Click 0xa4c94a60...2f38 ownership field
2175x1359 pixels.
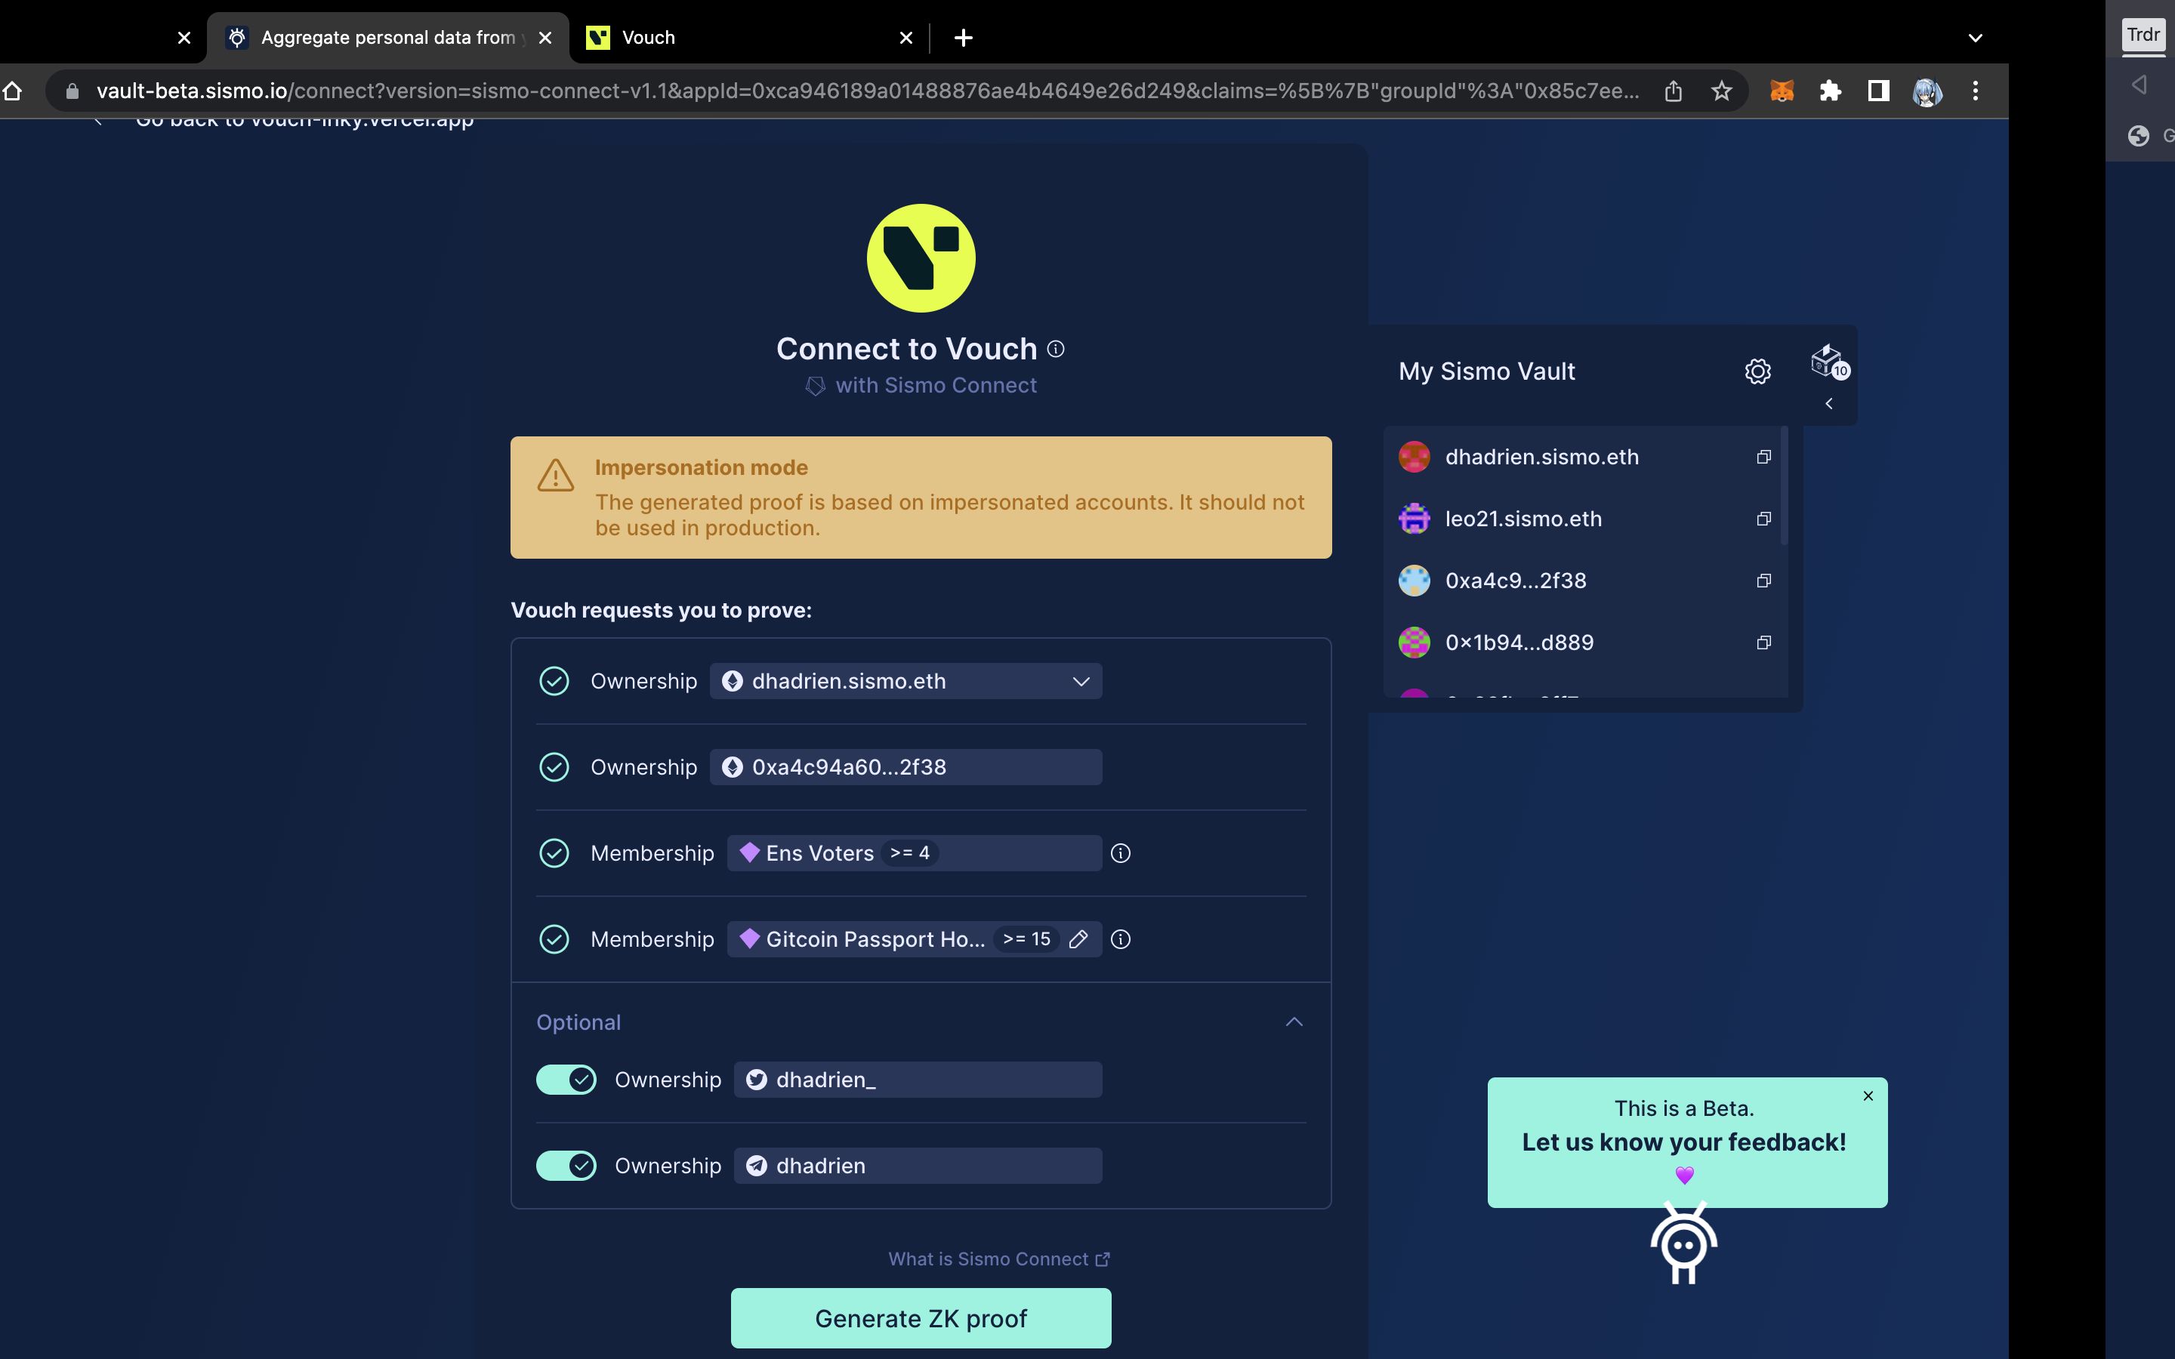905,766
